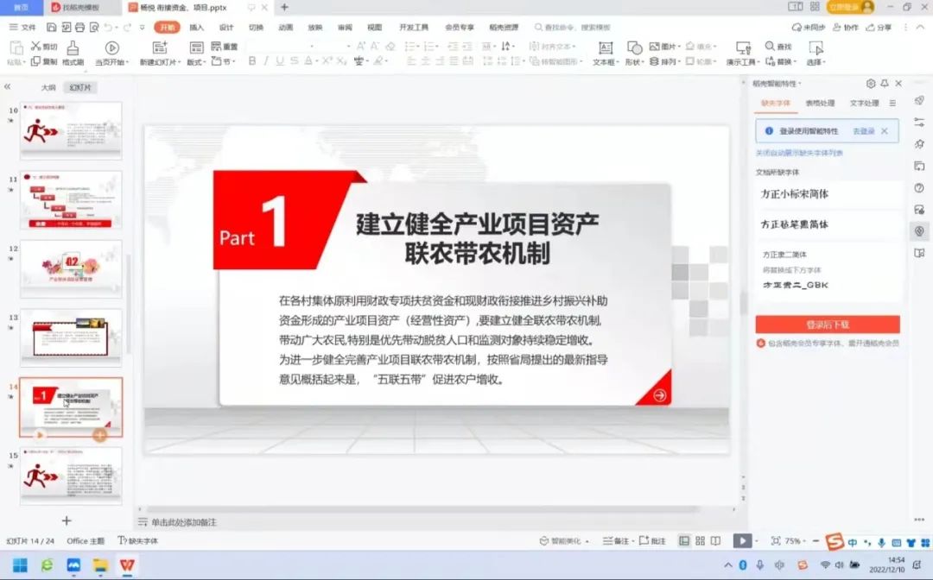
Task: Click the red arrow icon on the slide
Action: [660, 394]
